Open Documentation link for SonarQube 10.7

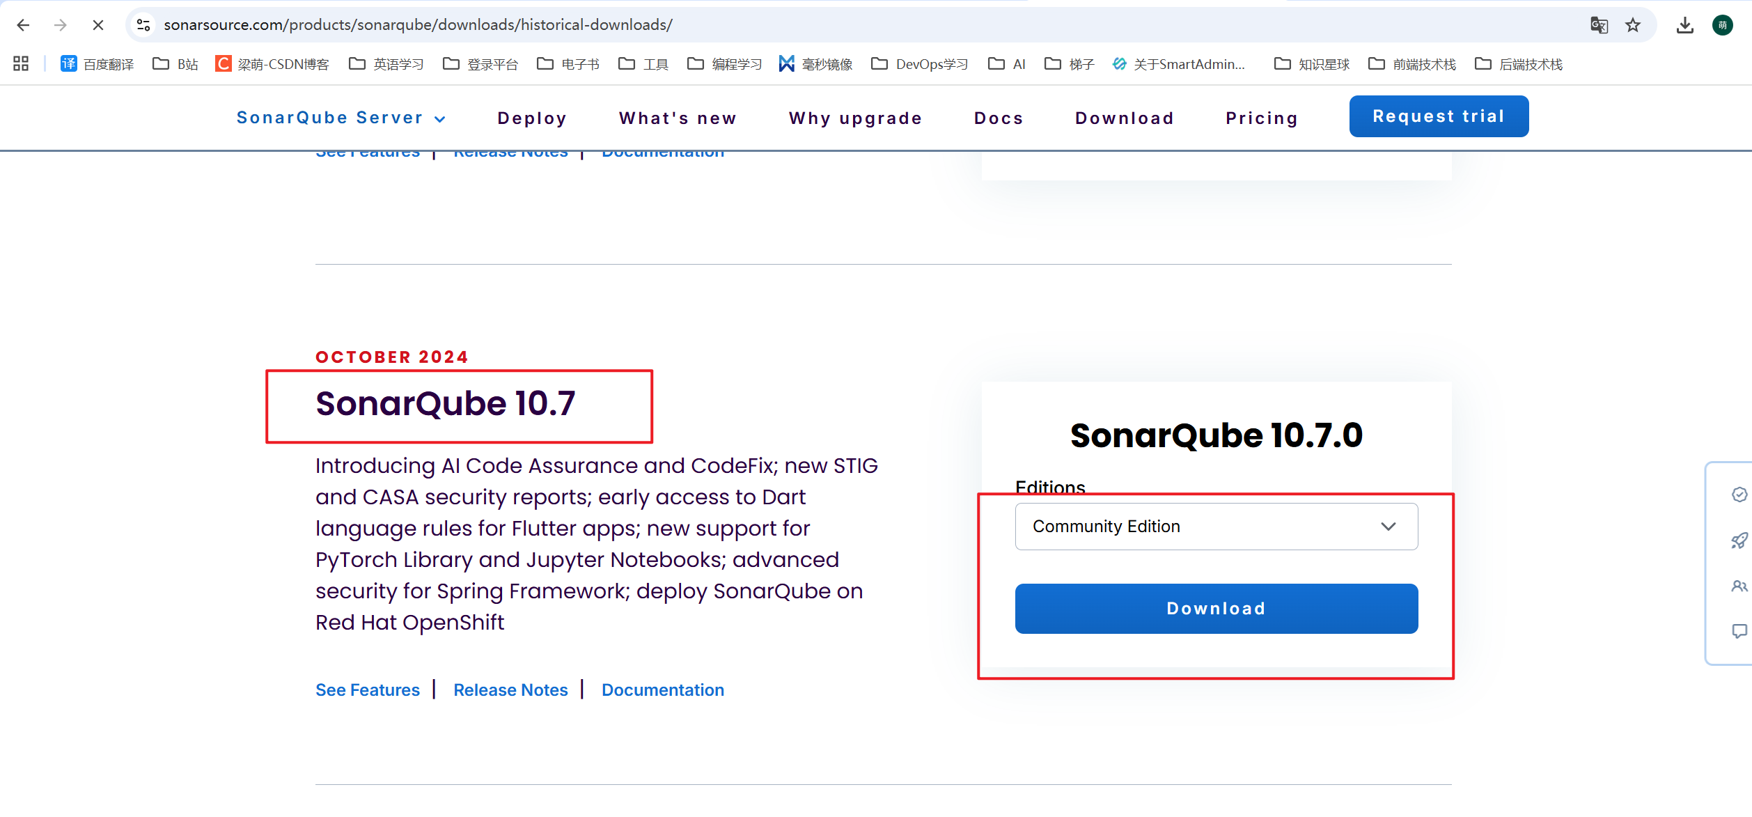pos(663,690)
